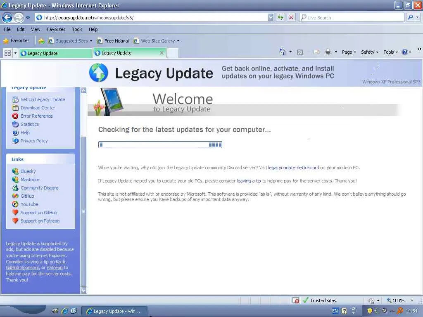Open recent pages dropdown beside Forward button
Viewport: 423px width, 317px height.
tap(28, 17)
